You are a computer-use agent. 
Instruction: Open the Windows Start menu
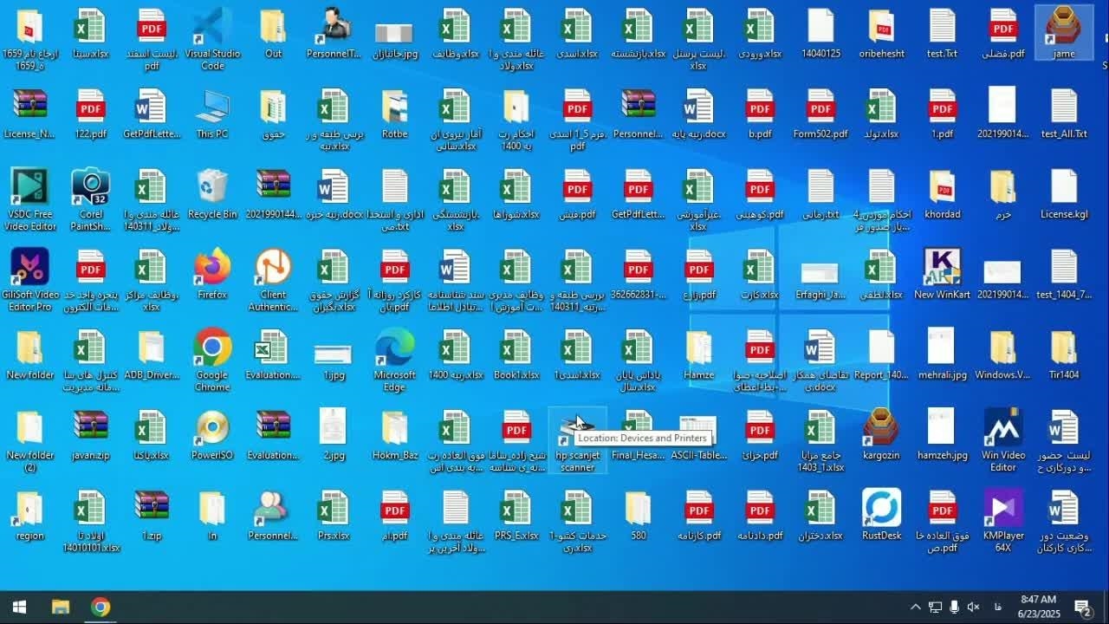pyautogui.click(x=19, y=607)
